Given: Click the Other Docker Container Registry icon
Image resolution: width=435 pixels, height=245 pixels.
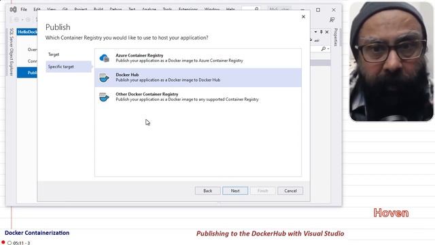Looking at the screenshot, I should point(104,97).
